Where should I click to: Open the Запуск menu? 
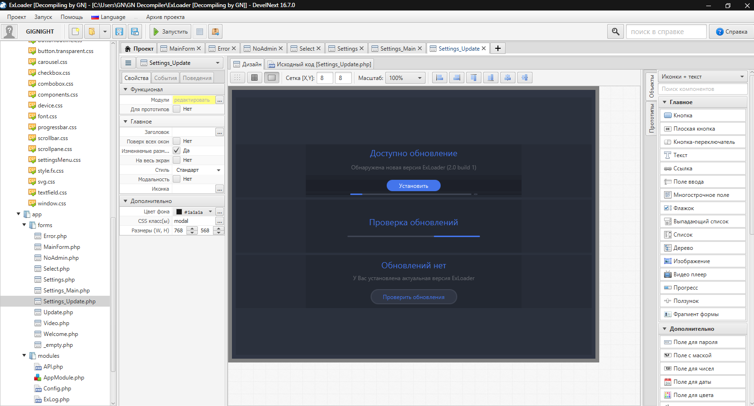[43, 17]
